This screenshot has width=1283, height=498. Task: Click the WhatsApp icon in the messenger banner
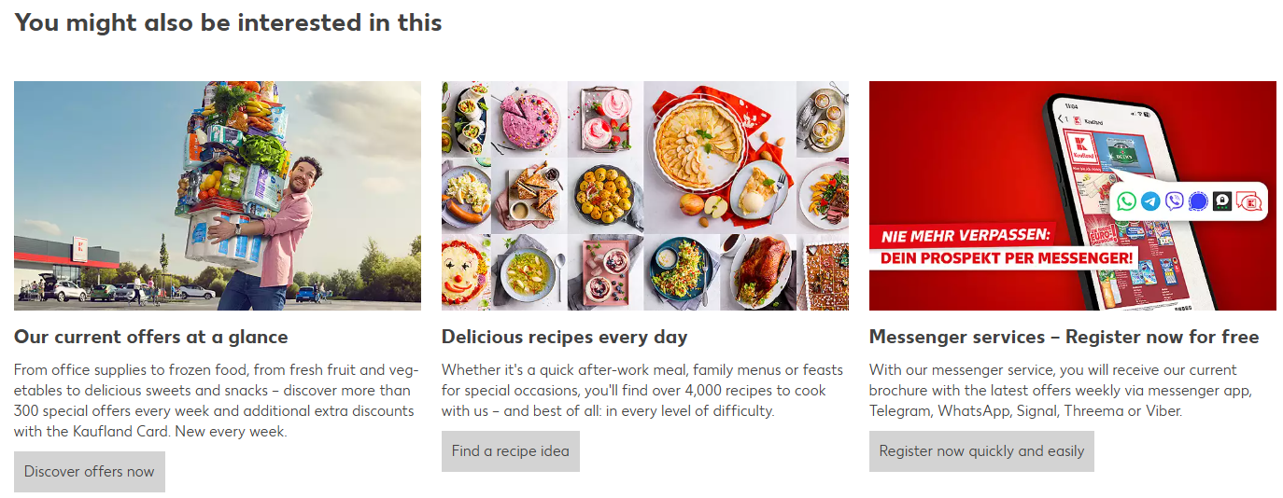pyautogui.click(x=1126, y=201)
